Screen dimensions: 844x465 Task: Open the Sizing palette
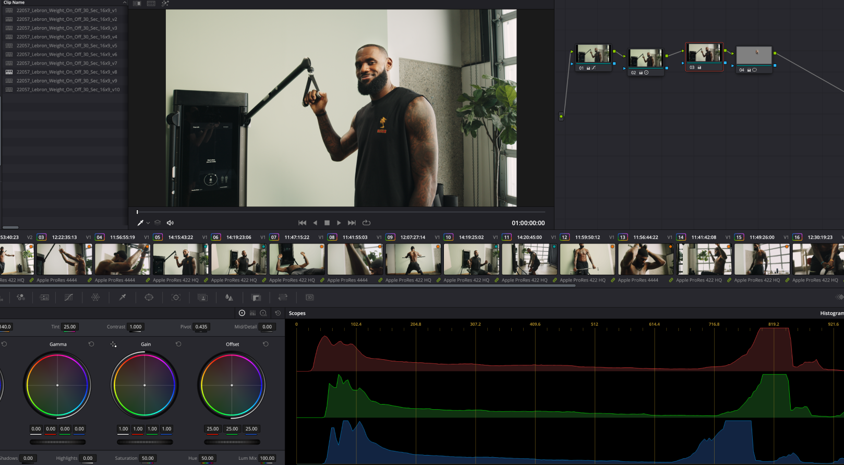pos(283,297)
